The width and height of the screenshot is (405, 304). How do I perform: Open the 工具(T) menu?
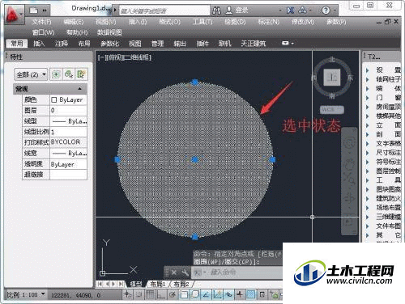point(202,22)
